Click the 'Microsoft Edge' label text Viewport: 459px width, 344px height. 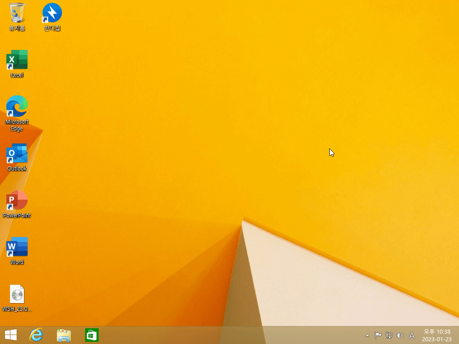pos(17,125)
